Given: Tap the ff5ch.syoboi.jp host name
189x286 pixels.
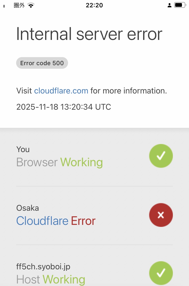Looking at the screenshot, I should click(x=43, y=266).
